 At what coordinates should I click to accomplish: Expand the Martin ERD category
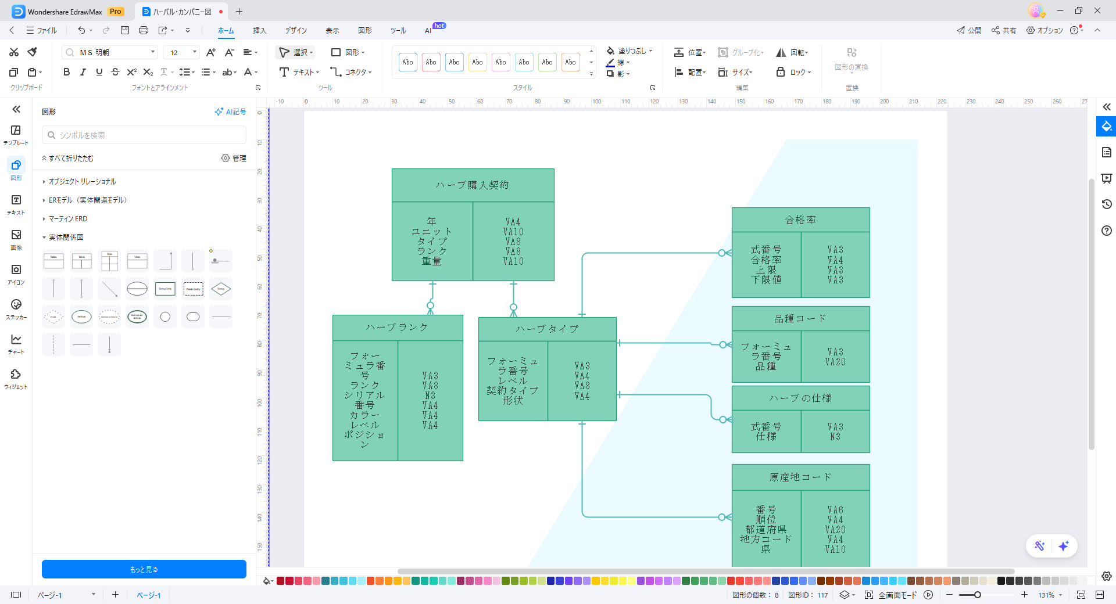pyautogui.click(x=65, y=218)
